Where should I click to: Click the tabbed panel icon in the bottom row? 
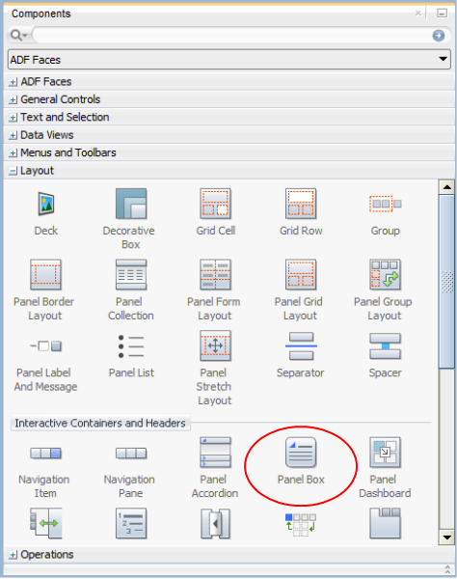(x=385, y=523)
